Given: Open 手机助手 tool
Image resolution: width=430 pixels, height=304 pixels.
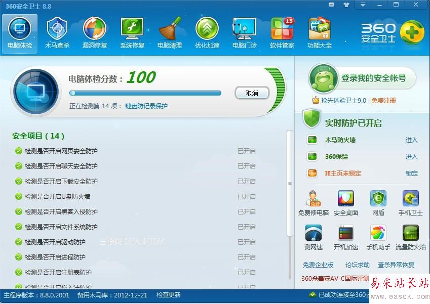Looking at the screenshot, I should [378, 237].
